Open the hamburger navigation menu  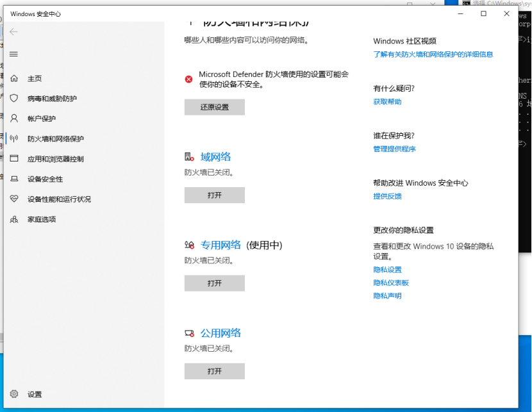13,54
